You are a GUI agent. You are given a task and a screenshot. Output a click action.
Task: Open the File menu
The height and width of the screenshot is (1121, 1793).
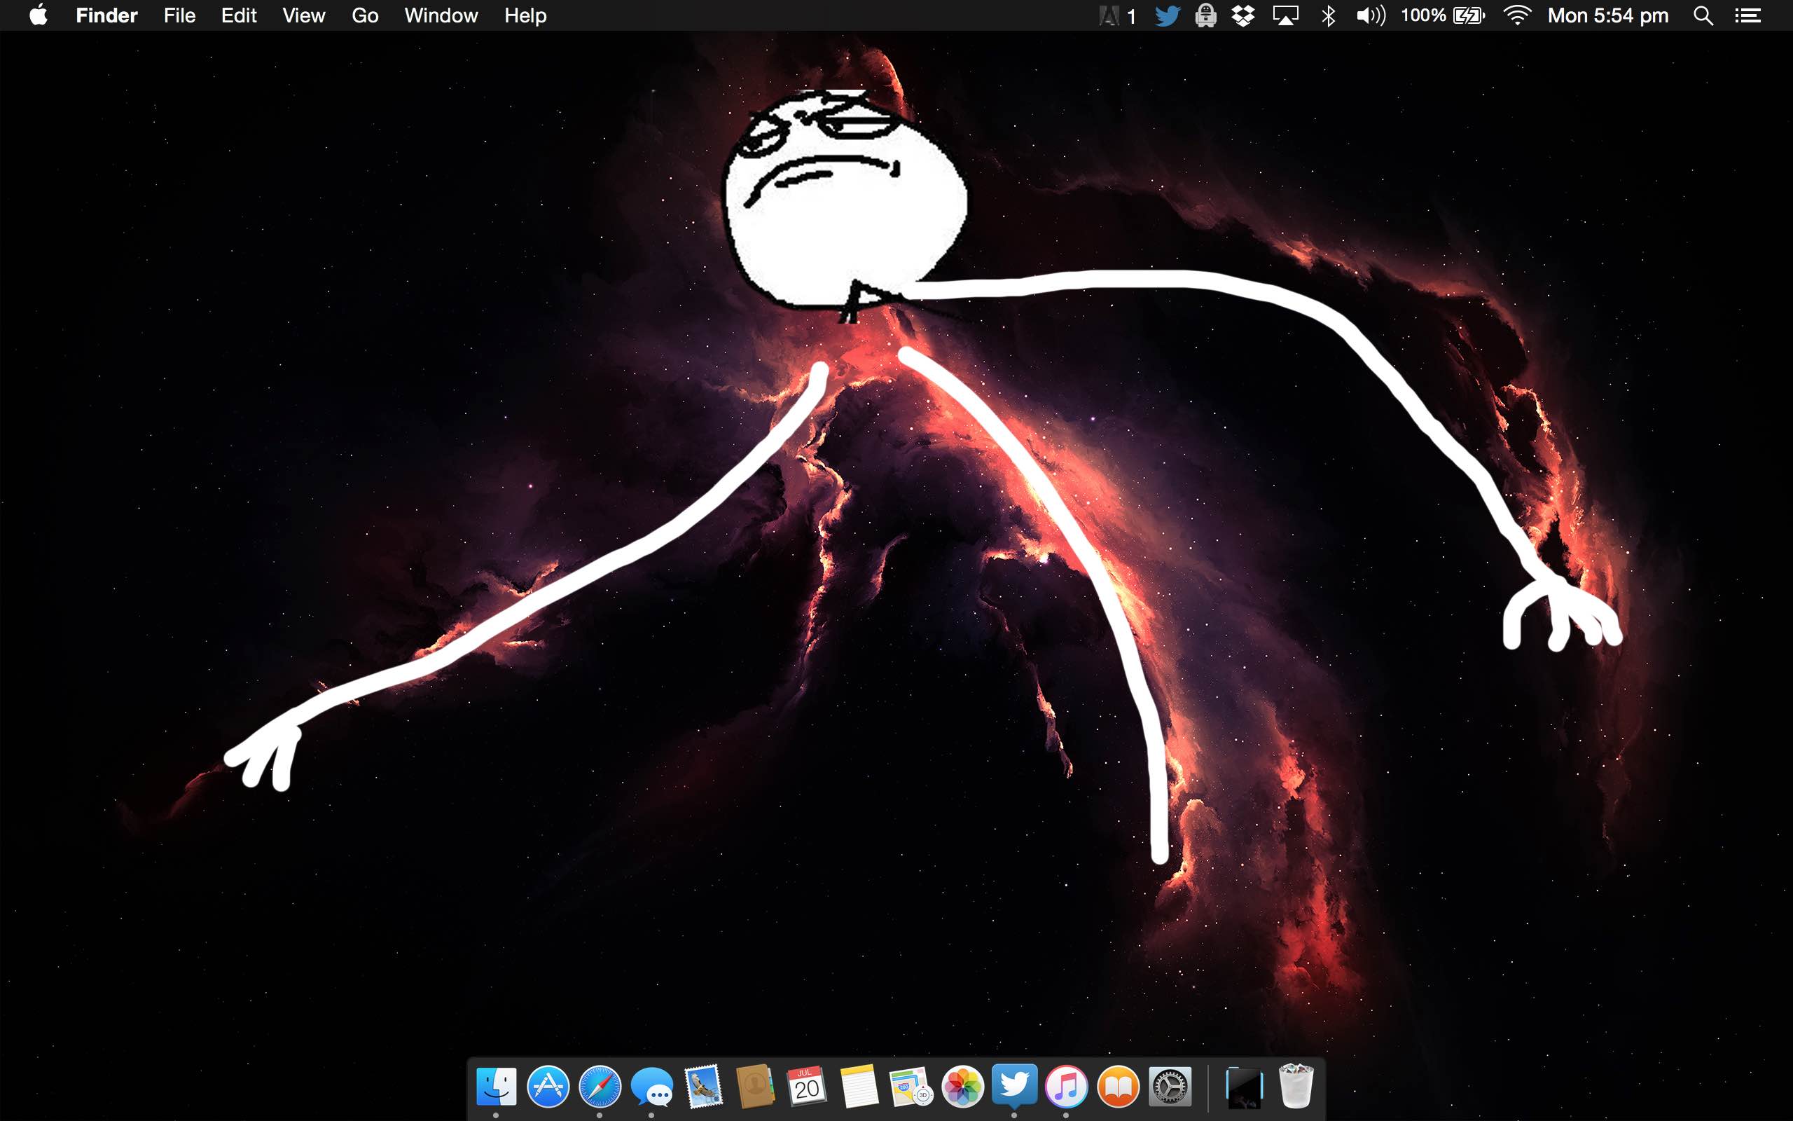tap(179, 15)
